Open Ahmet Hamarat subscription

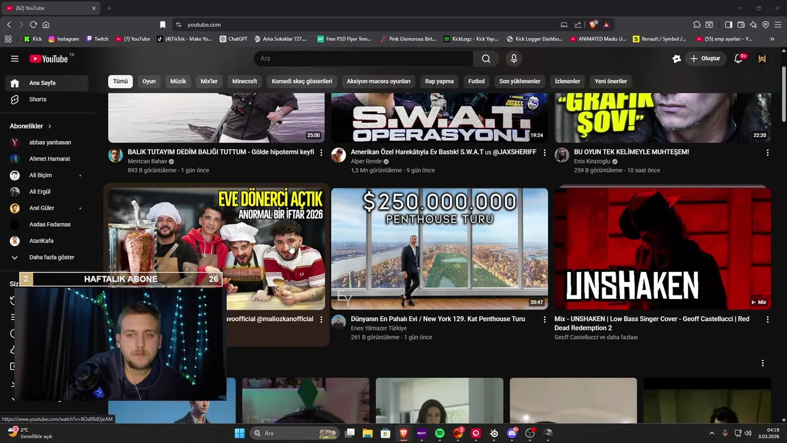point(47,159)
